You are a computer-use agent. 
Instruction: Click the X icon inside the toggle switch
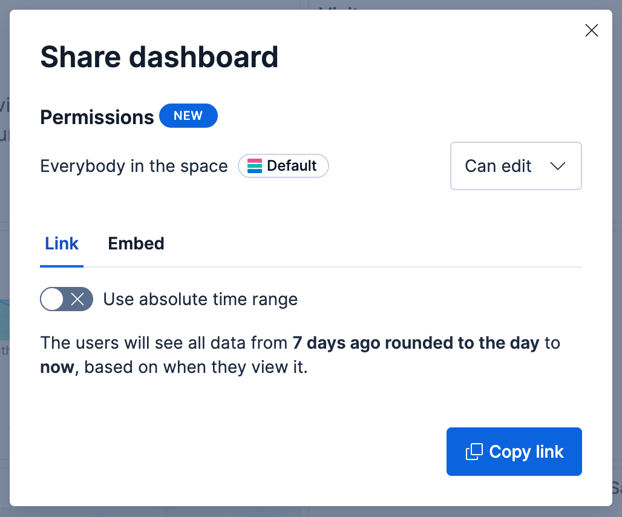click(x=77, y=299)
